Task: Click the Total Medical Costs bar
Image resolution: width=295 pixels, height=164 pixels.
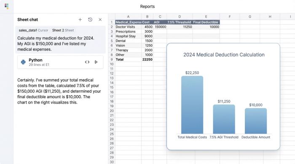Action: (x=192, y=105)
